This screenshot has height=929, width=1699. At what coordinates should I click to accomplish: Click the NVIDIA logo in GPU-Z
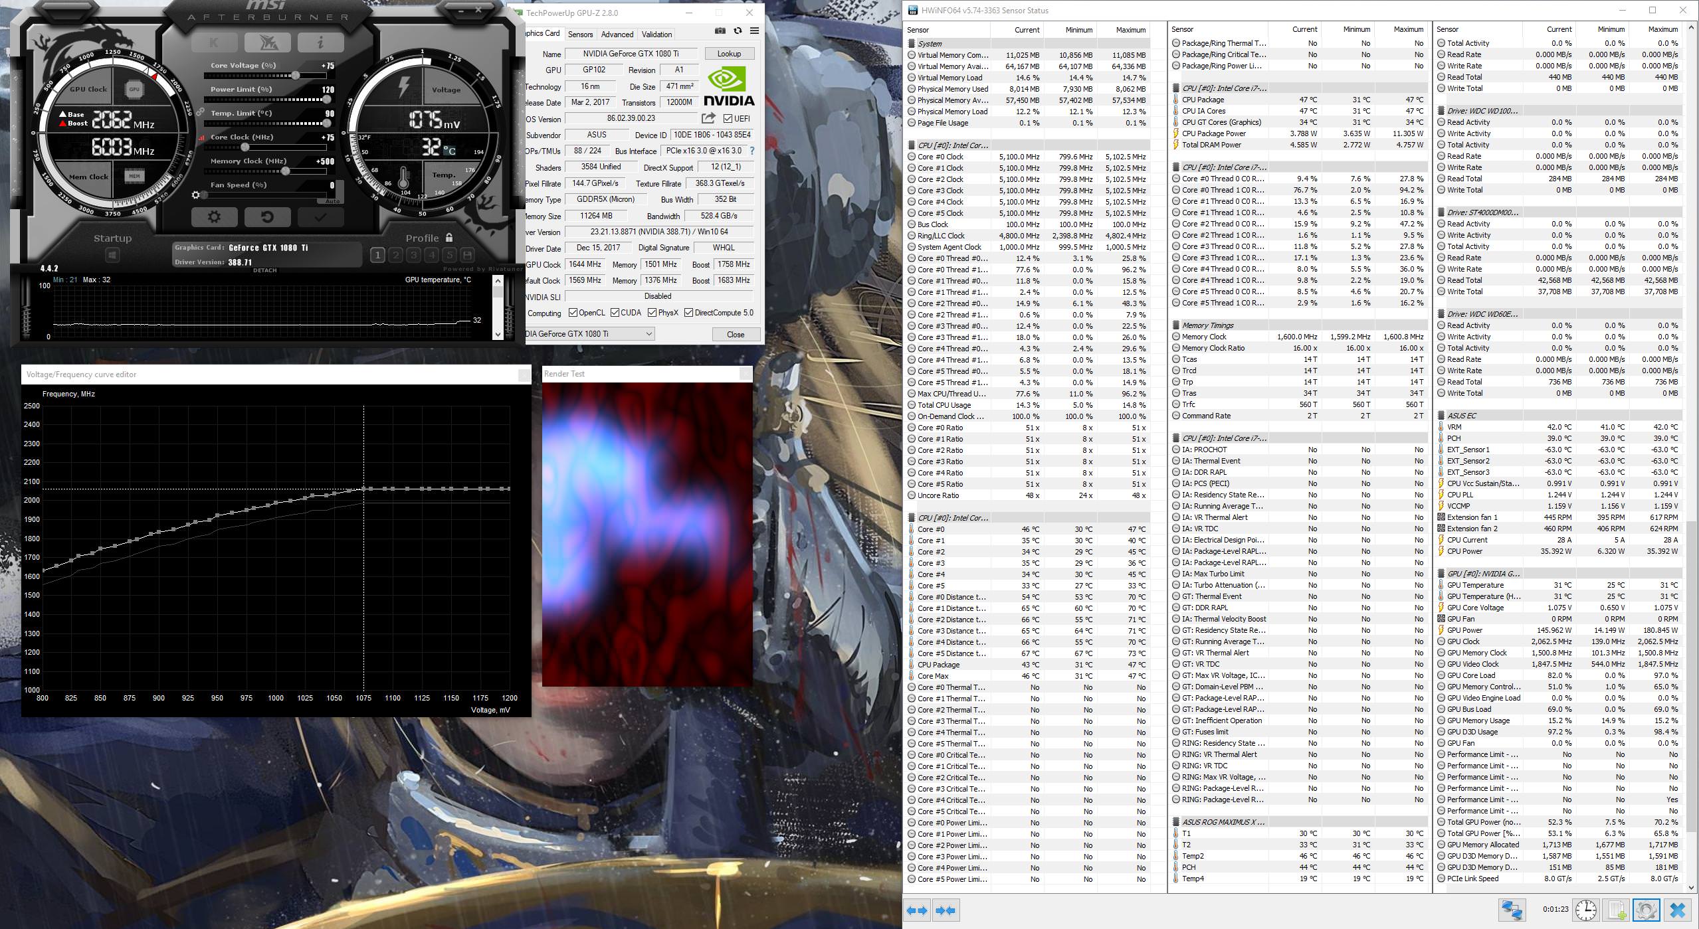[x=729, y=86]
